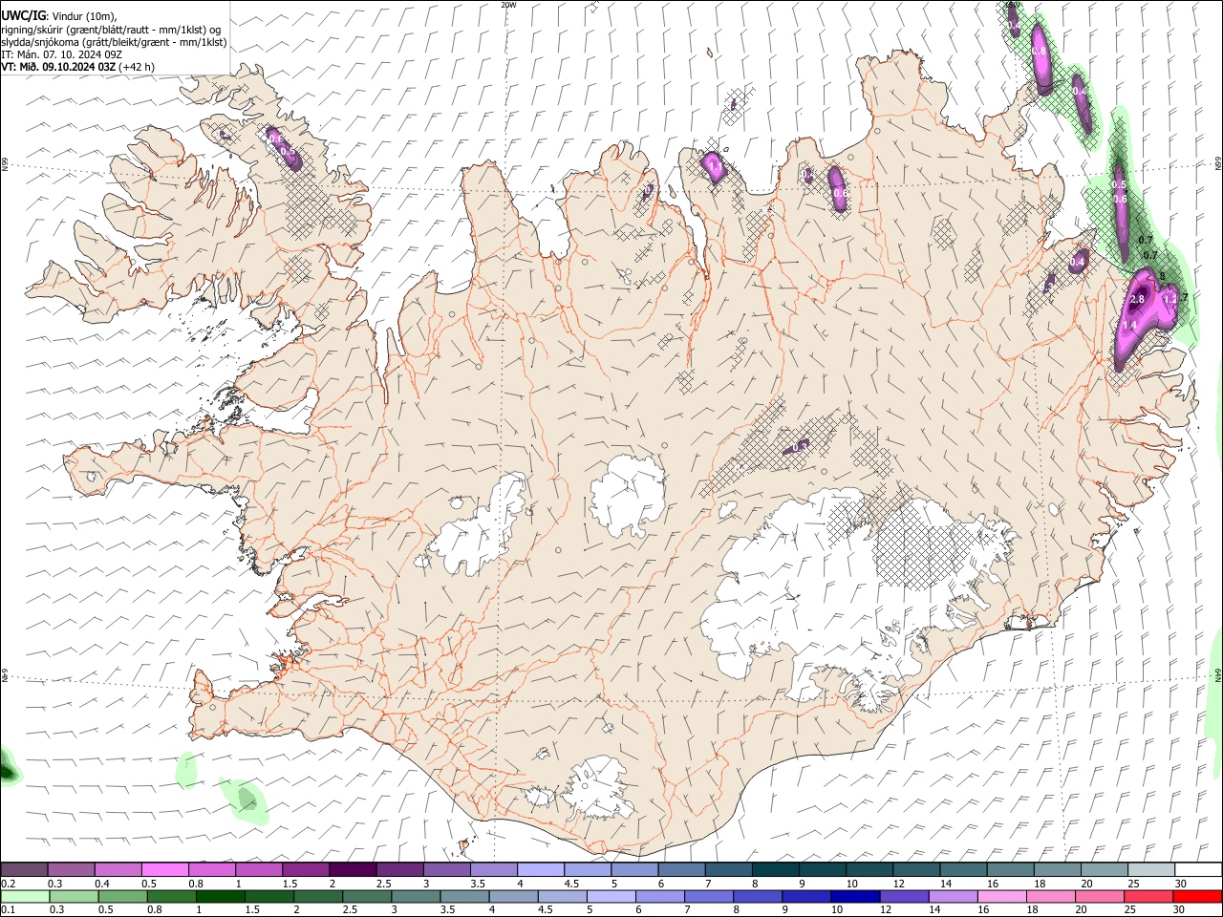
Task: Select the white top-row swatch after 30
Action: [x=1199, y=869]
